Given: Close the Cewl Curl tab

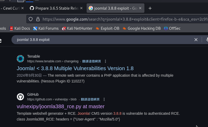Looking at the screenshot, I should click(23, 8).
